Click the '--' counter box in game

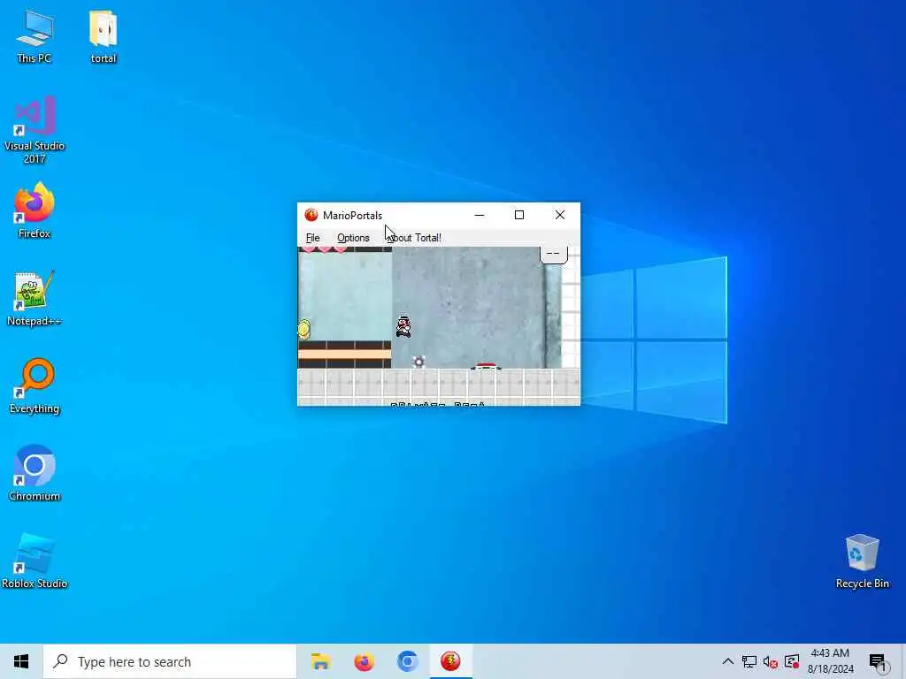pos(554,254)
